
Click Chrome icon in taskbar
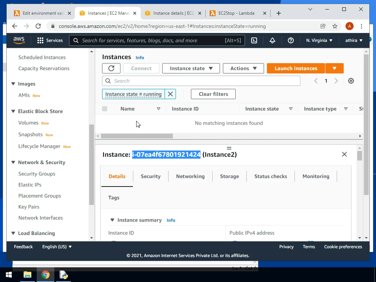pos(45,275)
